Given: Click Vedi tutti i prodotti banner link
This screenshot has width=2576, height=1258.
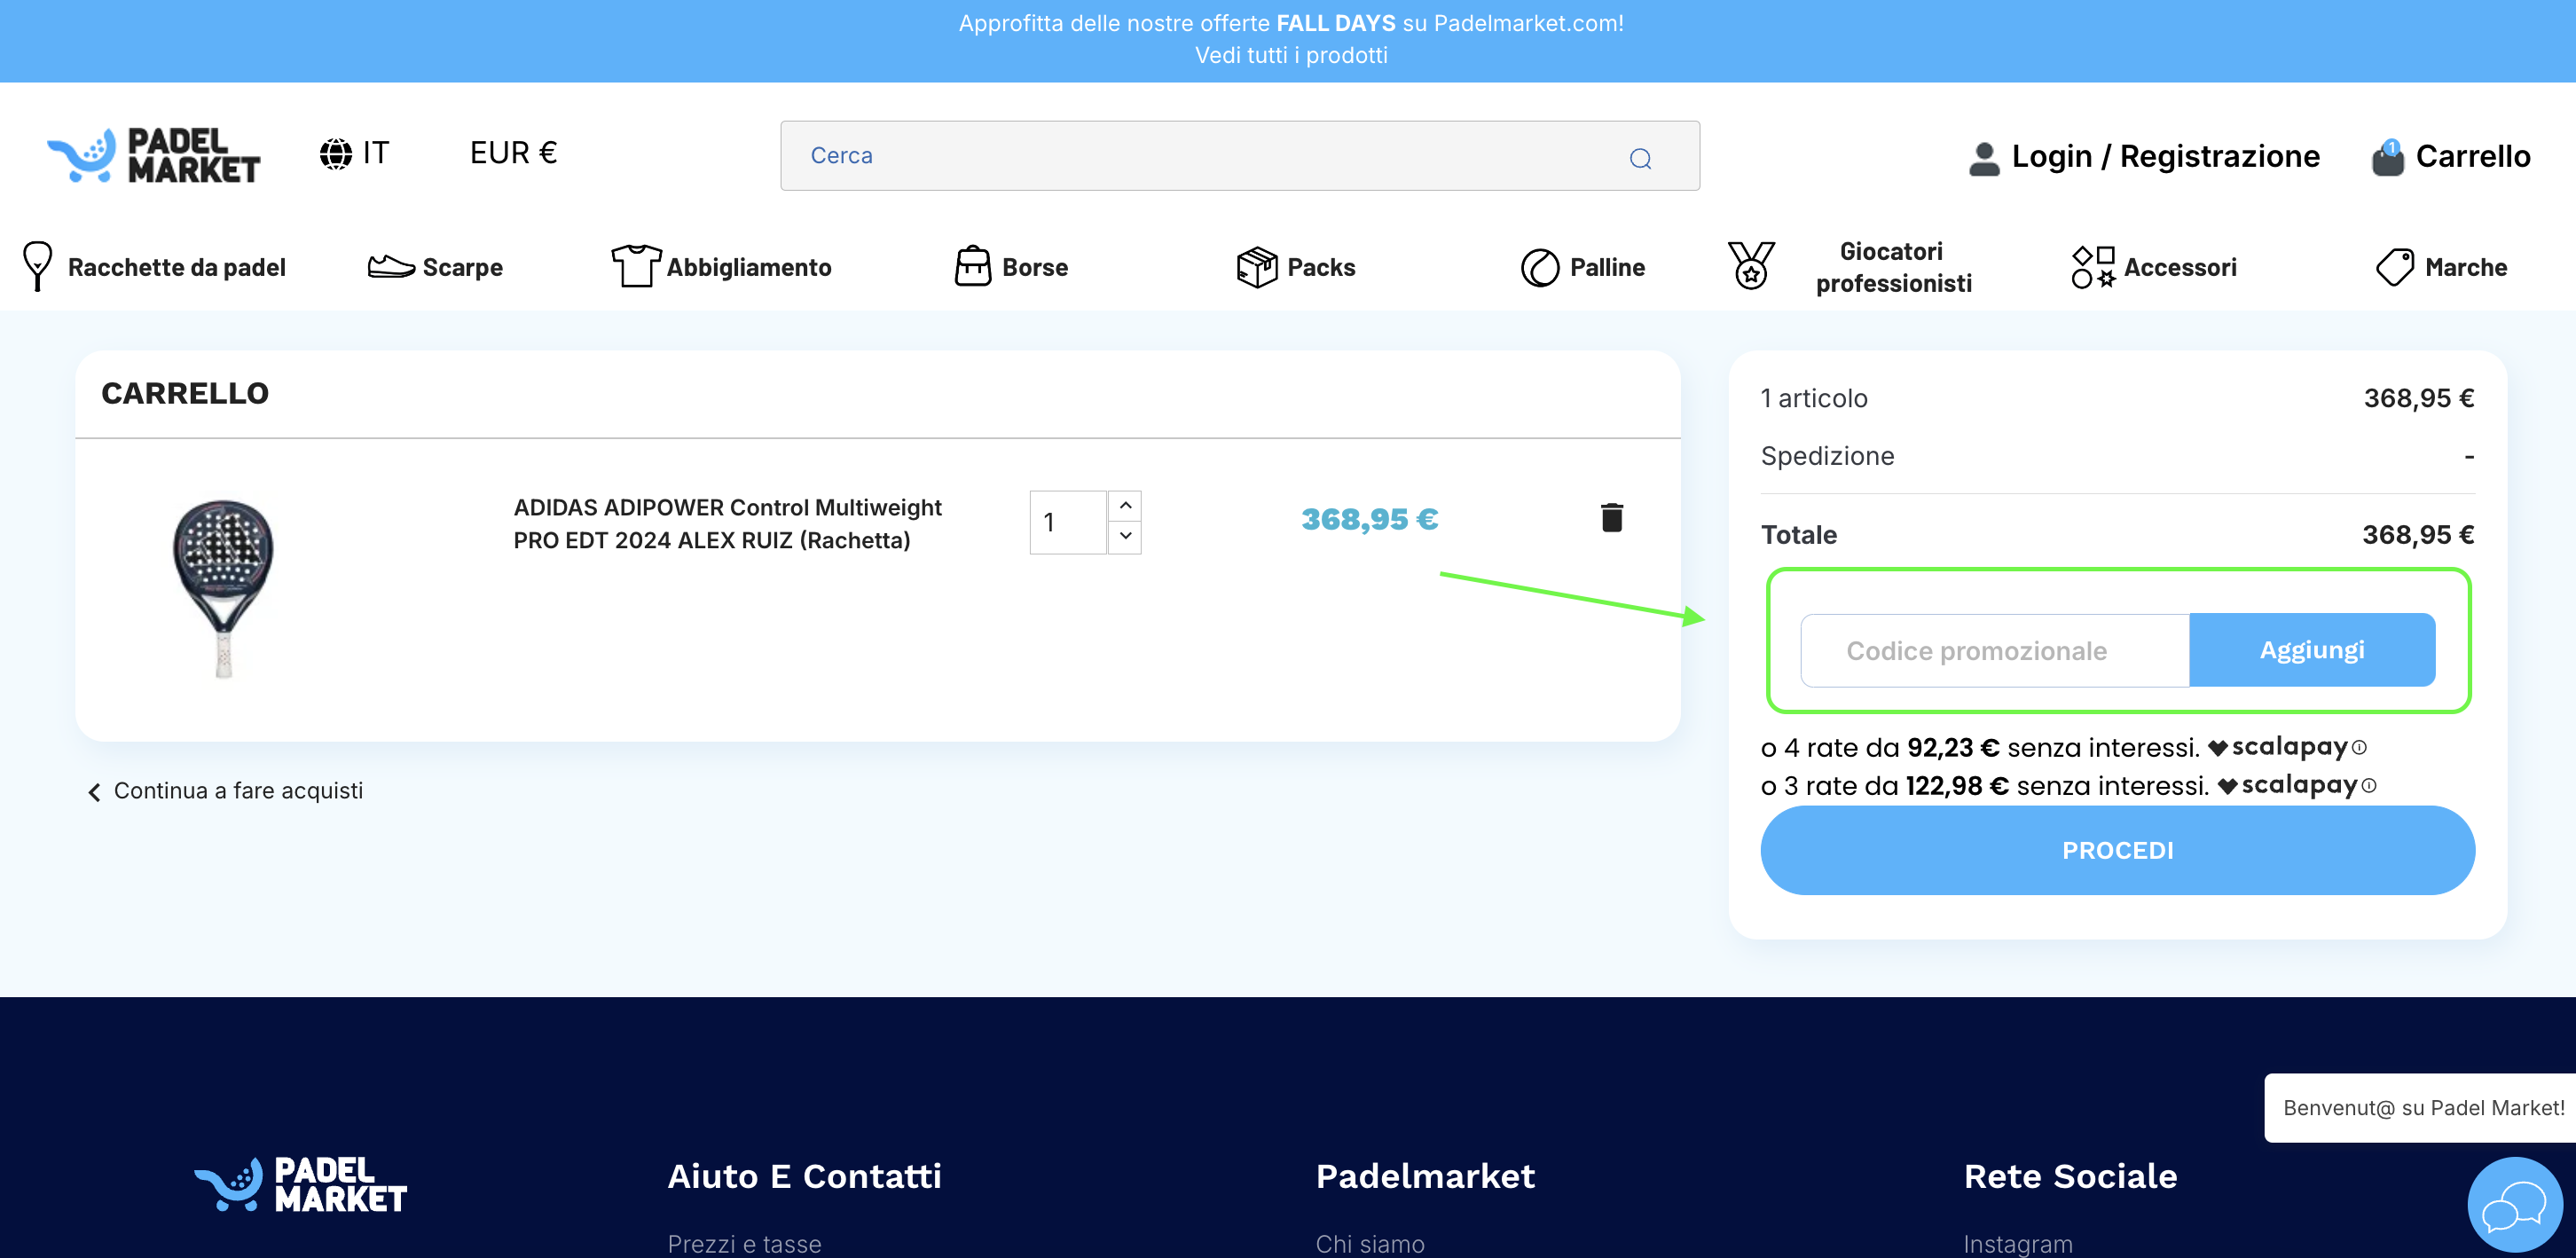Looking at the screenshot, I should [x=1291, y=55].
